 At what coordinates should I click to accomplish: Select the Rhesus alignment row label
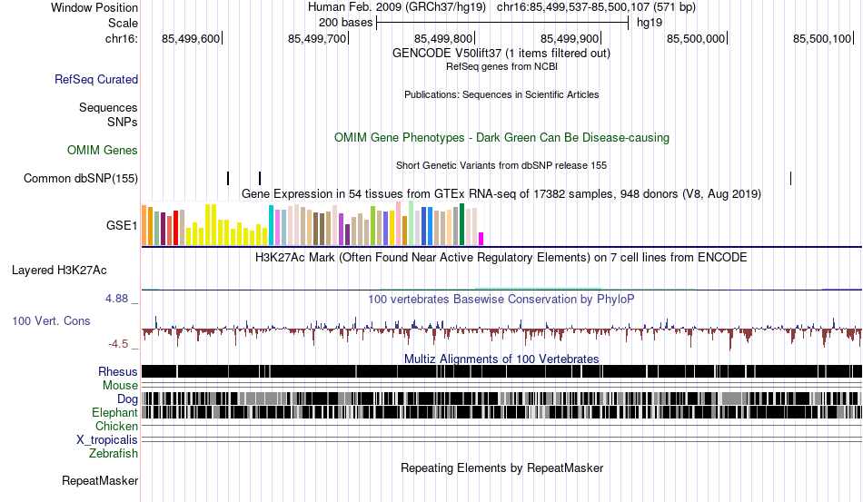click(x=118, y=371)
